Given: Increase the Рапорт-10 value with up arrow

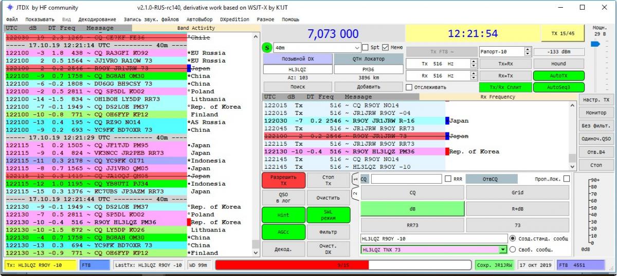Looking at the screenshot, I should point(527,50).
